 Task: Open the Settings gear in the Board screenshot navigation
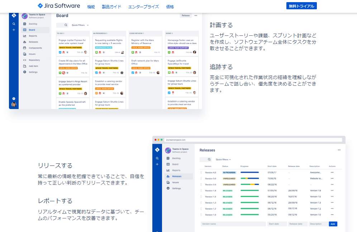[x=25, y=72]
